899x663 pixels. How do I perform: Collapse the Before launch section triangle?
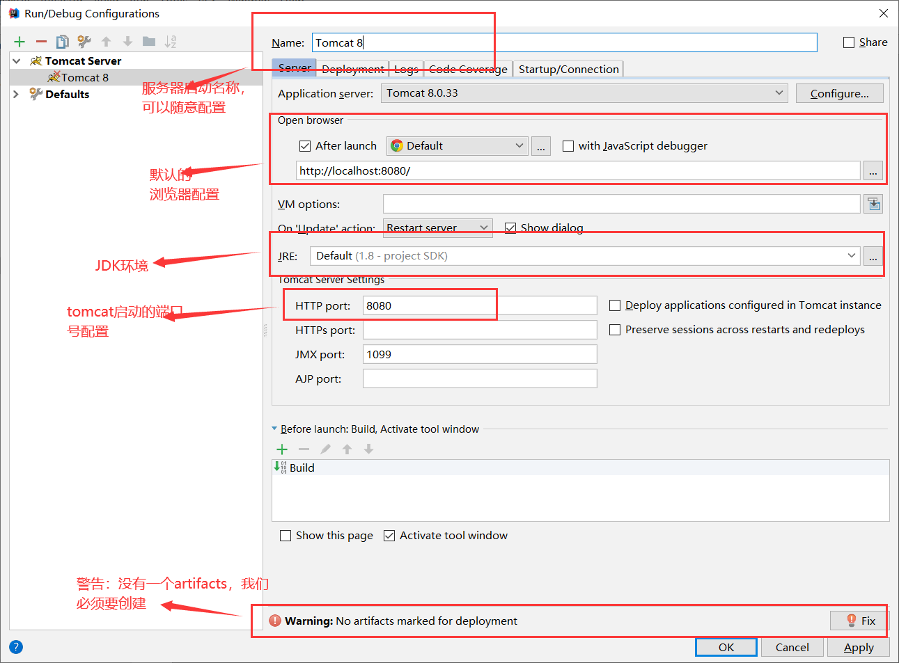pyautogui.click(x=274, y=429)
